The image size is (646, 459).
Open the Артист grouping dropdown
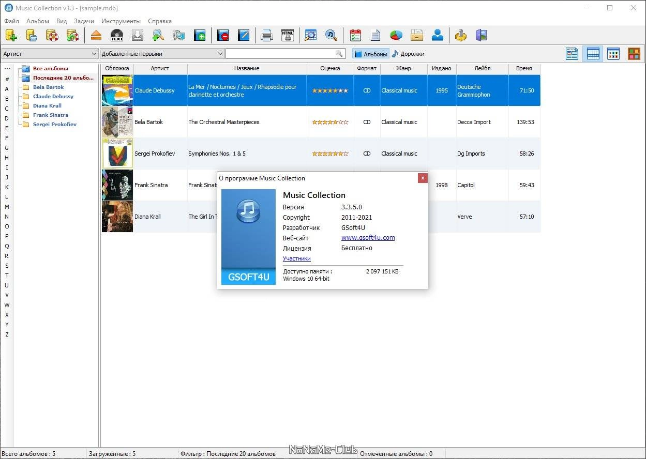(x=50, y=54)
